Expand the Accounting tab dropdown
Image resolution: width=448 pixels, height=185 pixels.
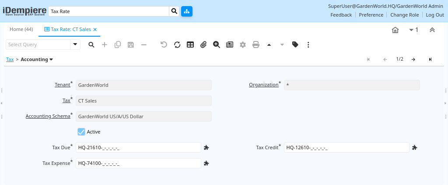[51, 60]
